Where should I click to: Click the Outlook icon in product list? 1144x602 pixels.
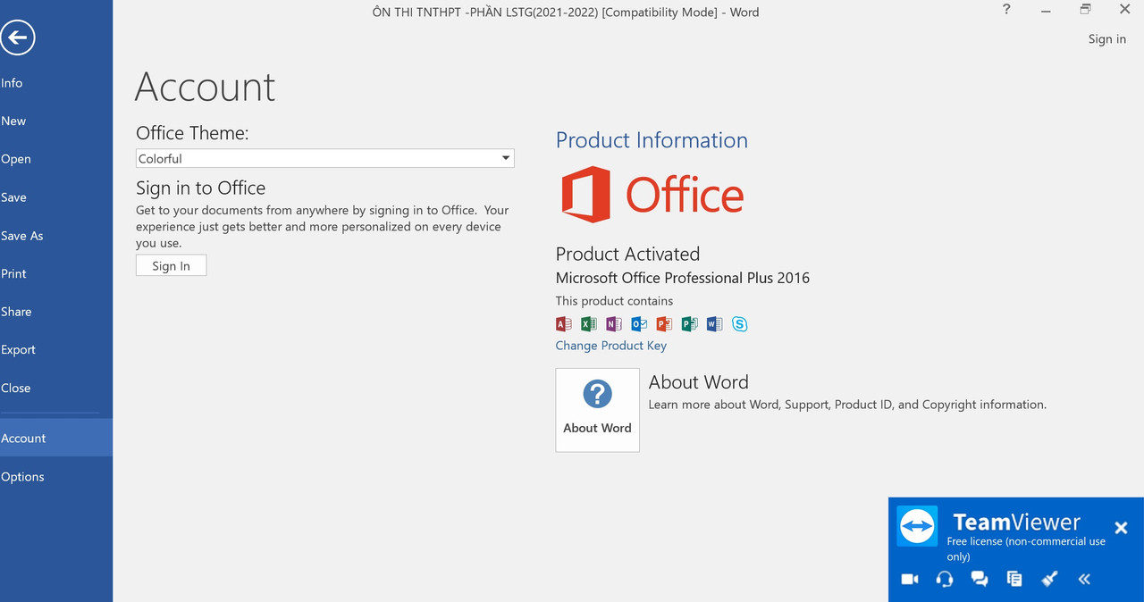click(x=639, y=324)
